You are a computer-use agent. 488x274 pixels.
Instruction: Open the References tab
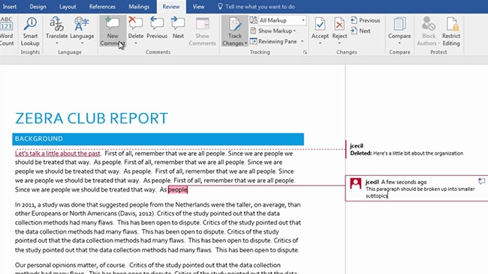(102, 7)
